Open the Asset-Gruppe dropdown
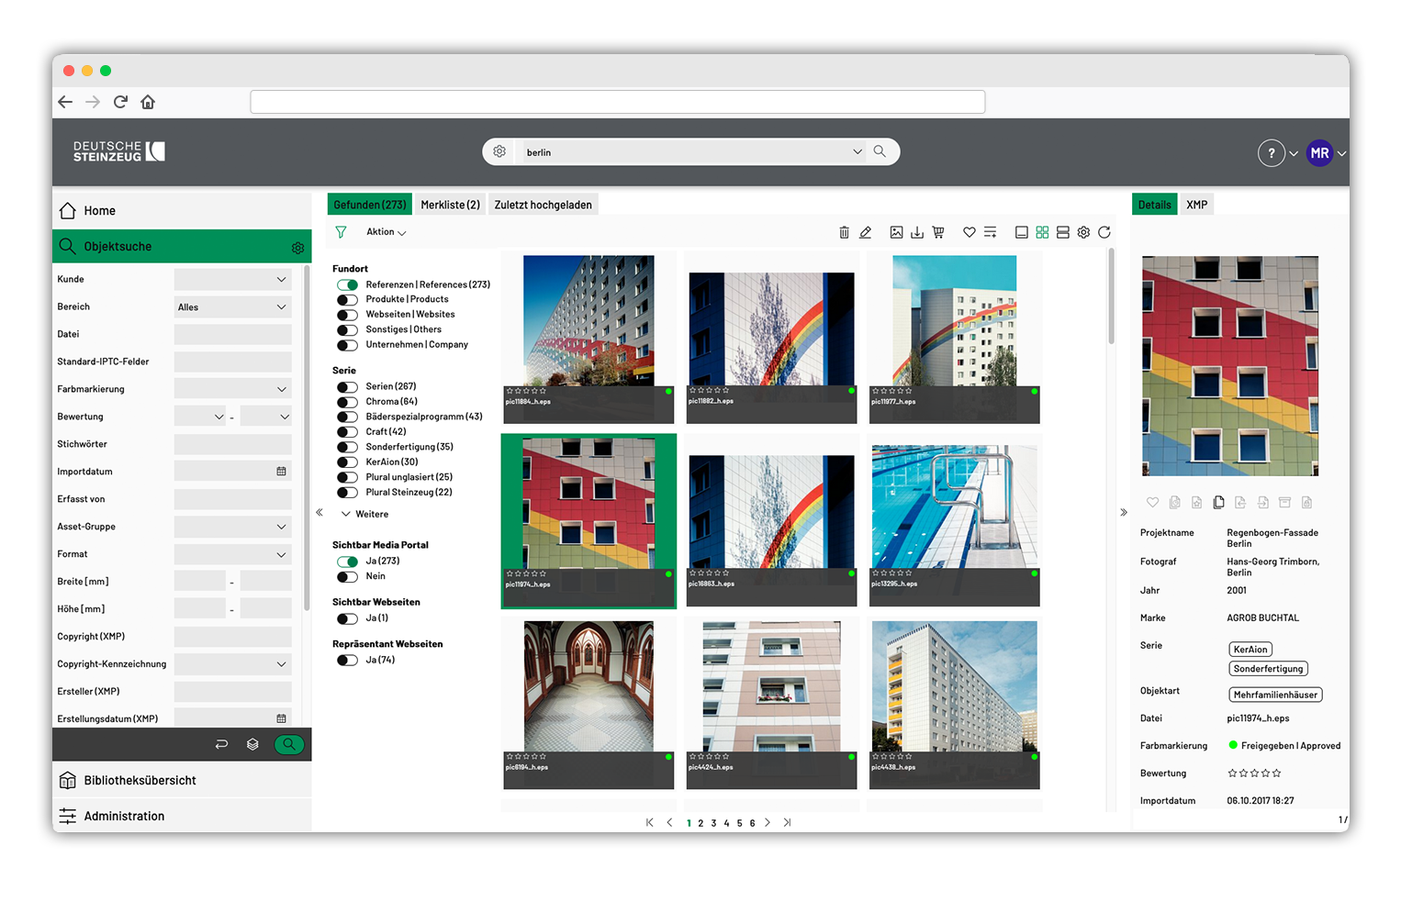This screenshot has height=901, width=1401. pos(232,527)
